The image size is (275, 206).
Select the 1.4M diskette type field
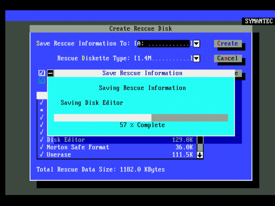[x=164, y=58]
